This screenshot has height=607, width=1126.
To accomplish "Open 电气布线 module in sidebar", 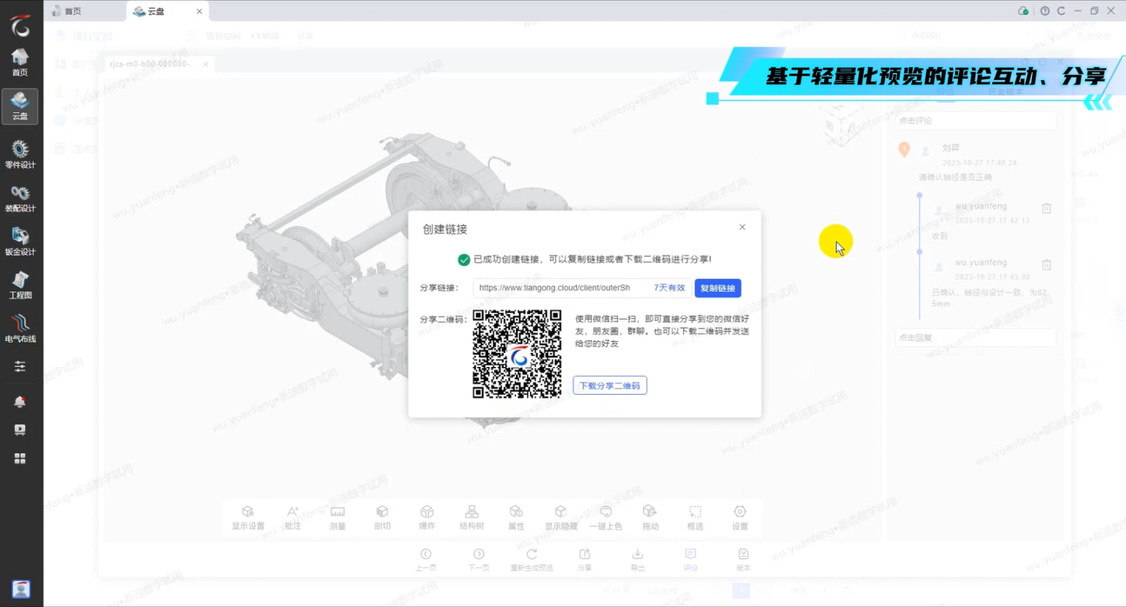I will coord(20,328).
